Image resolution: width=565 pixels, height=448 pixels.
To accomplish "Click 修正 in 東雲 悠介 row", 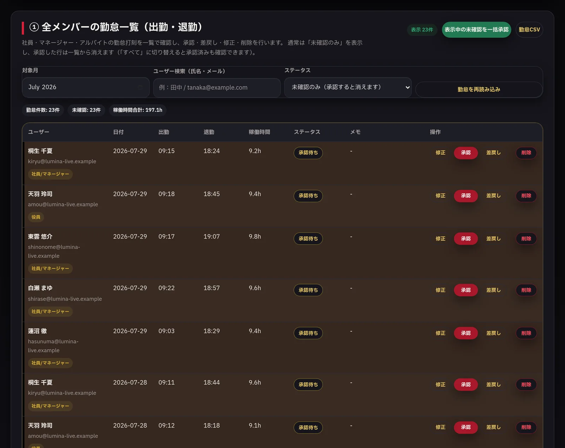I will tap(440, 239).
